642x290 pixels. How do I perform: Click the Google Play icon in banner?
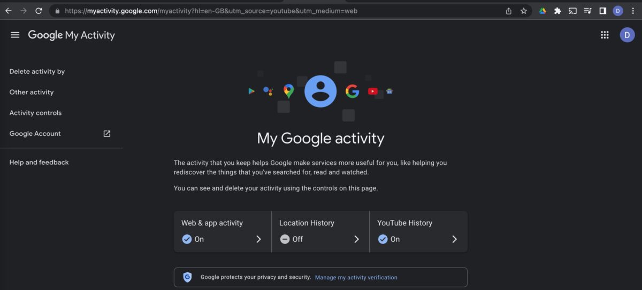point(251,91)
